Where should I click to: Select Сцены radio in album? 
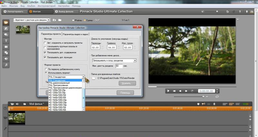pos(85,20)
